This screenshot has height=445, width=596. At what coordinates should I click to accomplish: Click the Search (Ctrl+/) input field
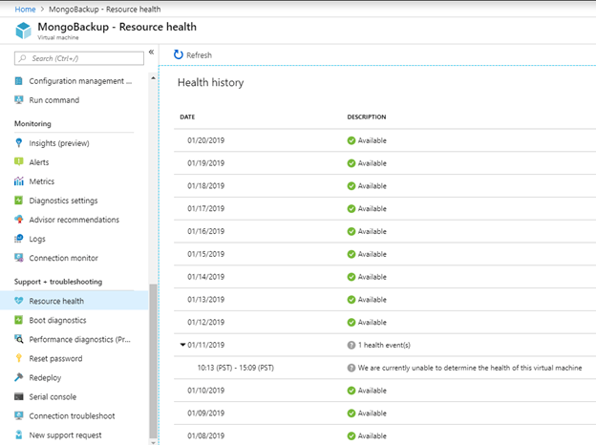coord(79,58)
